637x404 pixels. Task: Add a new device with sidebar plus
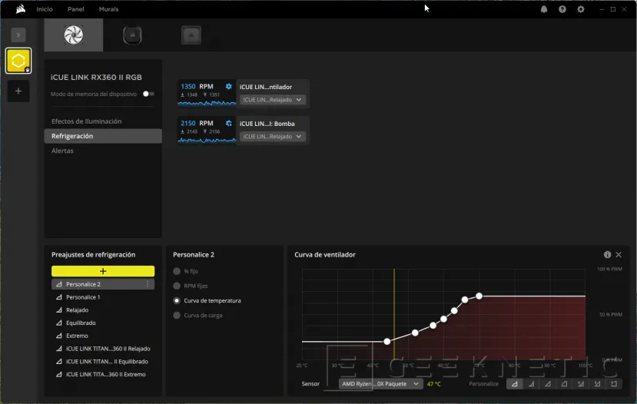[x=18, y=91]
